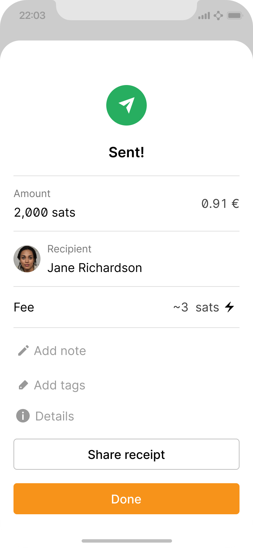
Task: Select the recipient name Jane Richardson
Action: coord(94,268)
